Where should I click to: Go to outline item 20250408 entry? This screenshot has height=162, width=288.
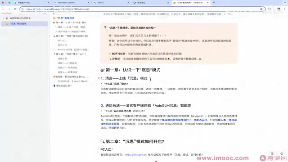point(73,81)
